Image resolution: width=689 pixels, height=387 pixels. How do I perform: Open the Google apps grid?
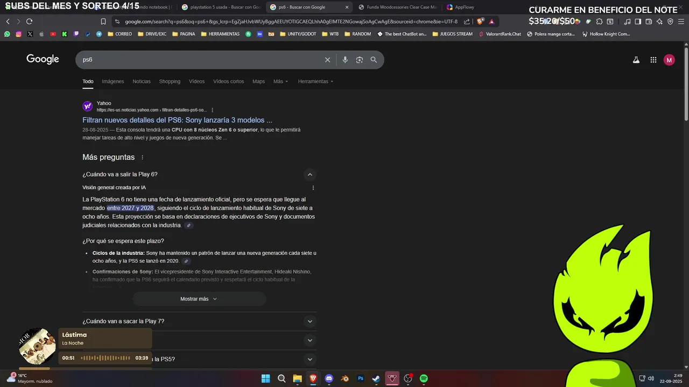tap(653, 60)
